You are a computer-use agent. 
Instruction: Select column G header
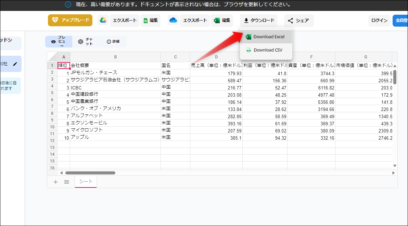[x=366, y=57]
